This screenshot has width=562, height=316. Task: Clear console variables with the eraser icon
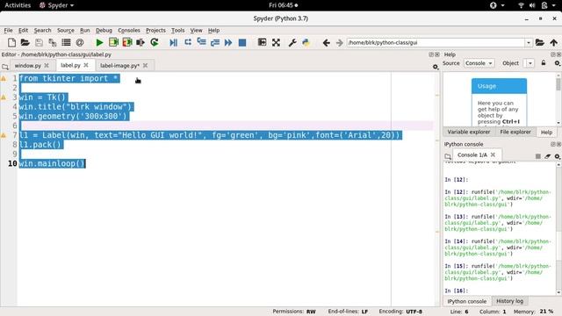[547, 156]
